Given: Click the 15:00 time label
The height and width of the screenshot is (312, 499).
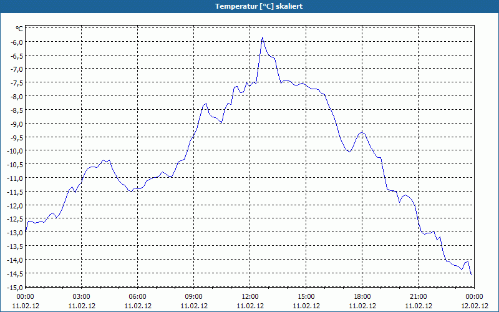Looking at the screenshot, I should (x=306, y=297).
